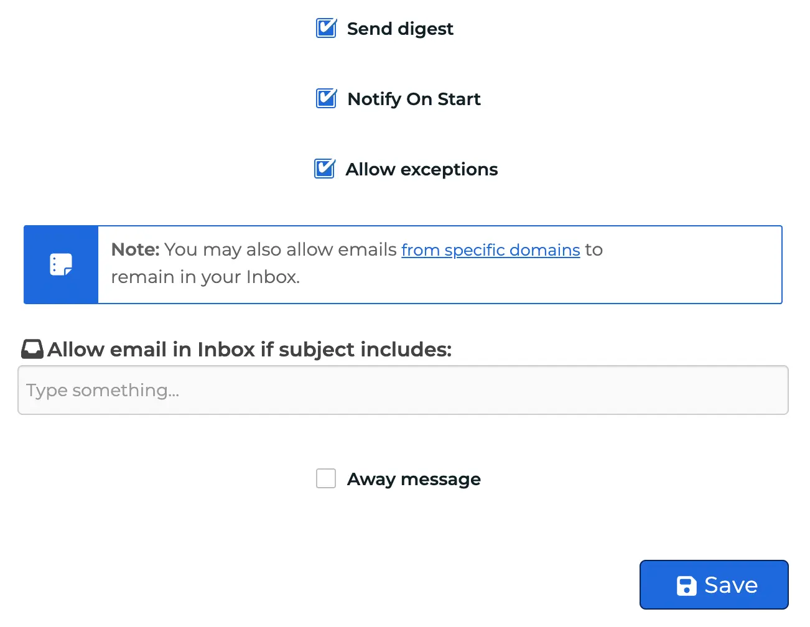Uncheck the Send digest checkbox
This screenshot has width=810, height=627.
[x=326, y=29]
